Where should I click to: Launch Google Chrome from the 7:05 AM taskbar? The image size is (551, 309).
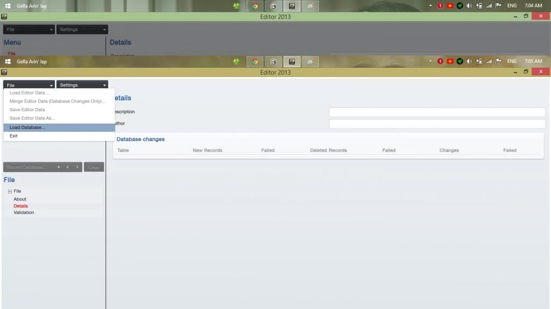click(255, 61)
